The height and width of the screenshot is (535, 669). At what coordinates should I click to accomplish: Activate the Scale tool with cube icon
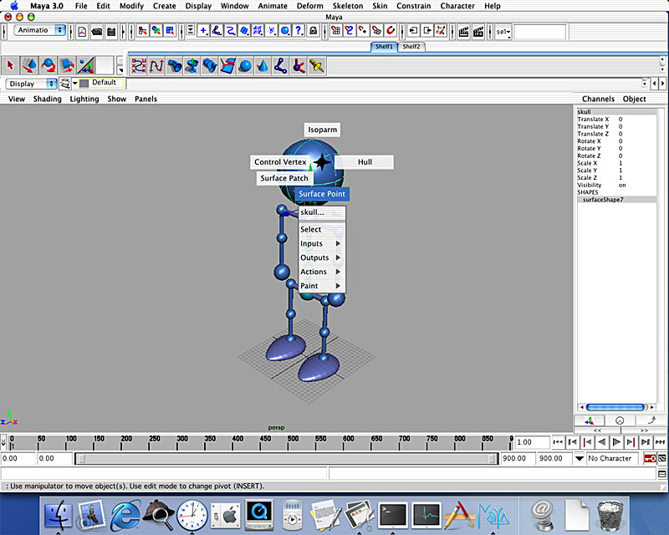pos(67,66)
